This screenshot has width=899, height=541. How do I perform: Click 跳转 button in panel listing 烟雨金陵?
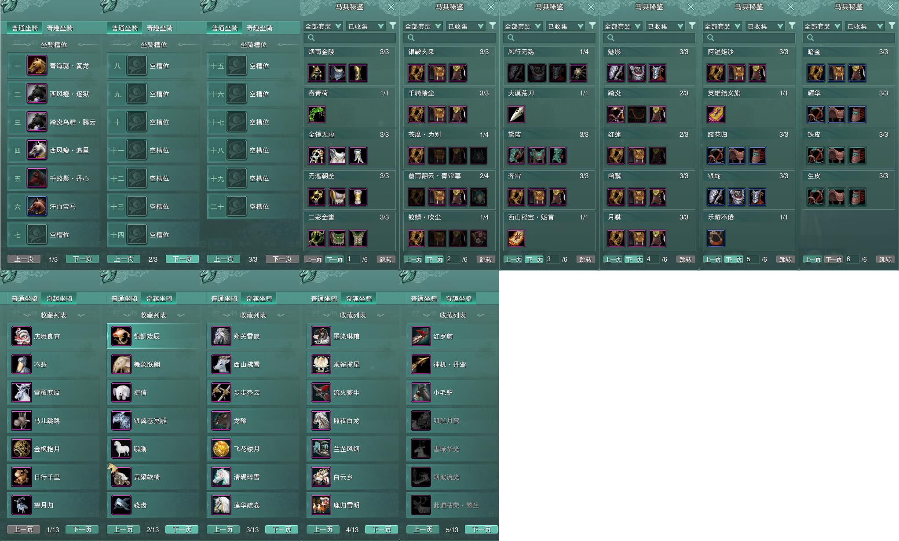point(386,260)
